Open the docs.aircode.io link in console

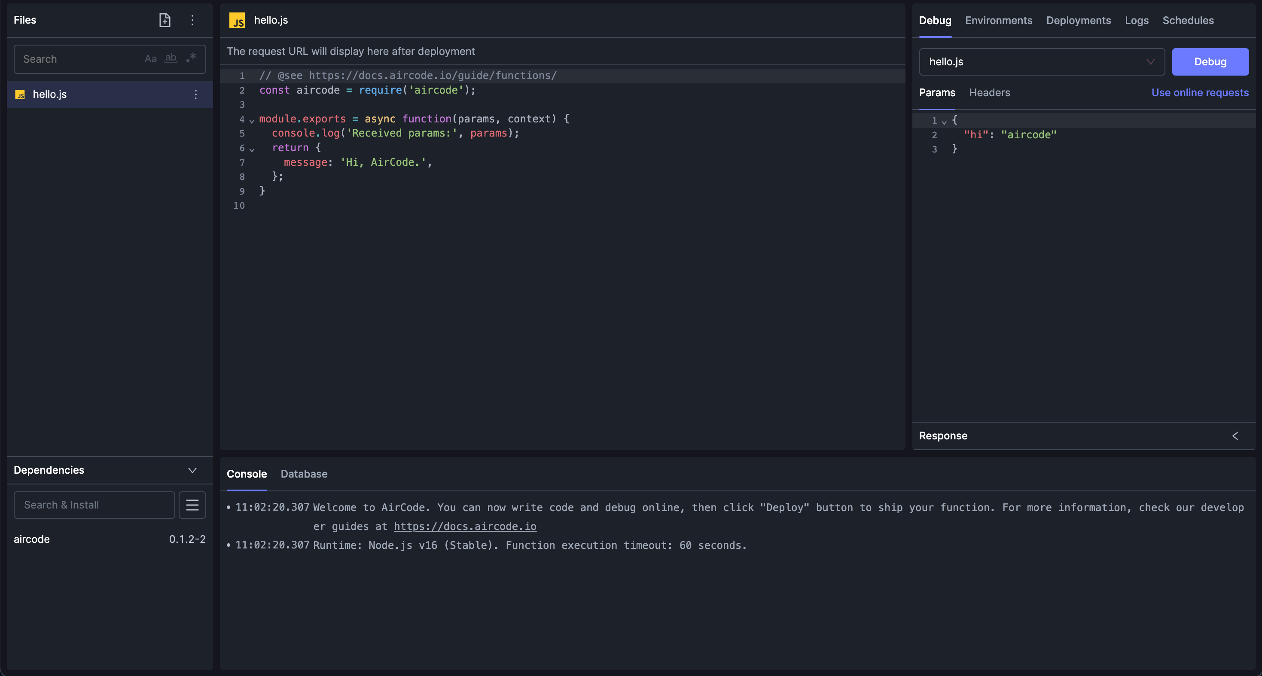click(x=465, y=526)
